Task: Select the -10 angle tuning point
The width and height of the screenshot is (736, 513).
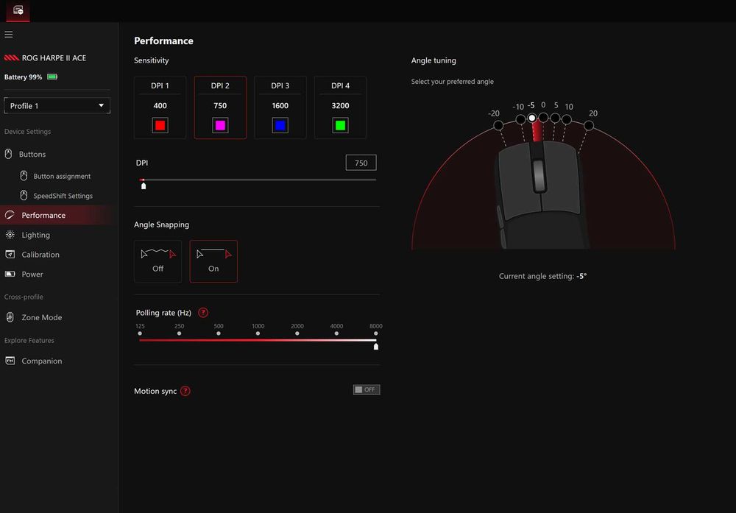Action: [520, 120]
